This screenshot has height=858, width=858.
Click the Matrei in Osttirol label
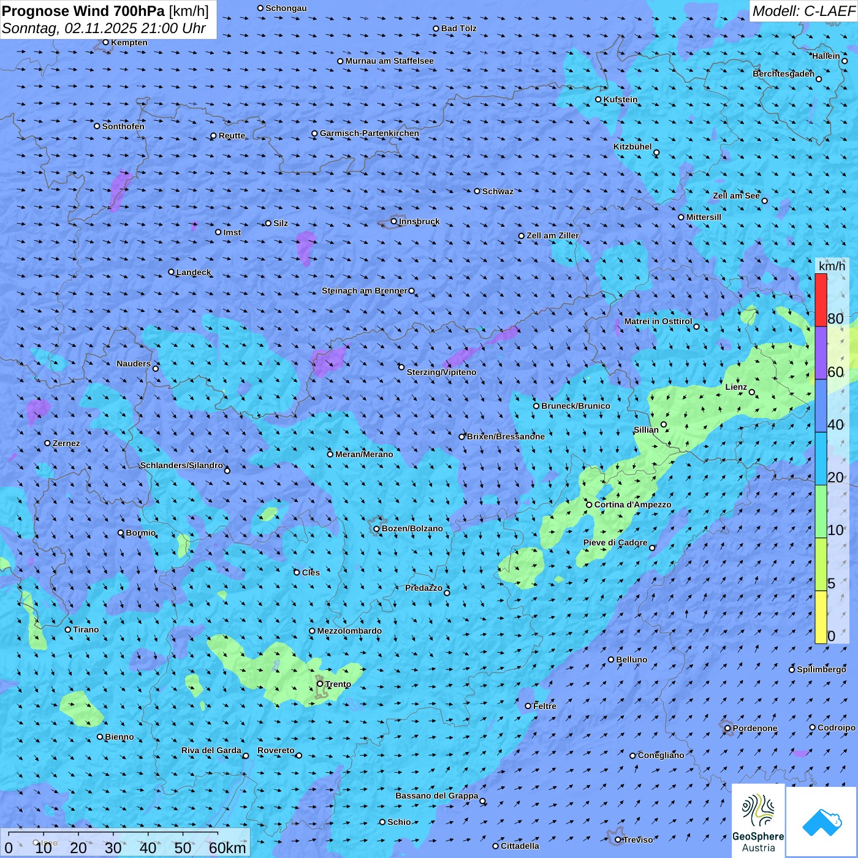click(x=658, y=321)
